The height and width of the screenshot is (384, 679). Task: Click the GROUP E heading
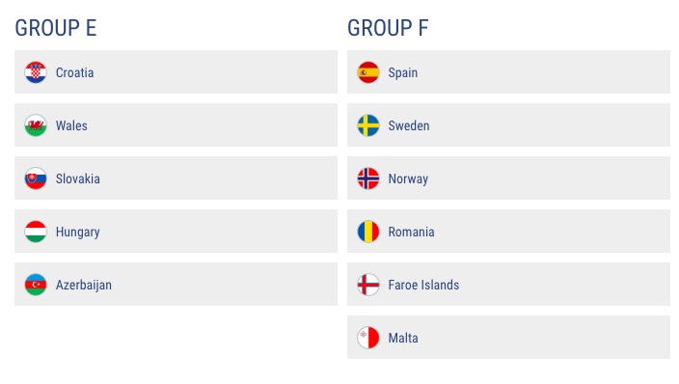[55, 28]
